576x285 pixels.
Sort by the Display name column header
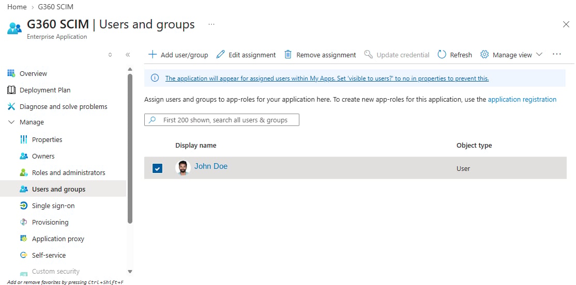tap(196, 145)
